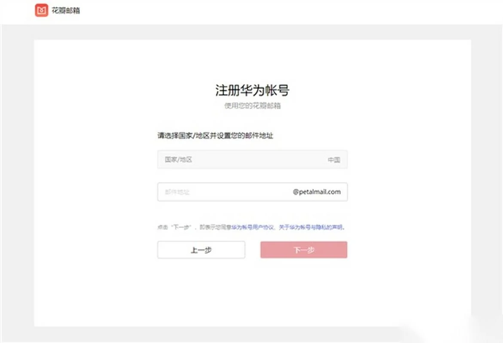Click the 邮件地址 email address input field

click(252, 192)
